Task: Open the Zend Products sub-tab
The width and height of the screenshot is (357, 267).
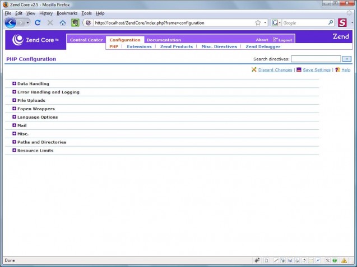Action: 177,46
